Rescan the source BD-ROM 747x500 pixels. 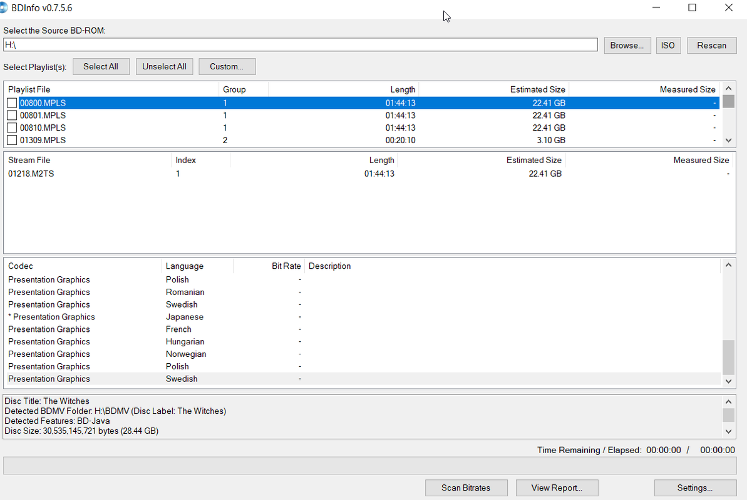point(712,45)
